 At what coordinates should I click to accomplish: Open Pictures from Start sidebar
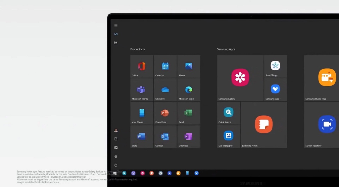coord(116,148)
